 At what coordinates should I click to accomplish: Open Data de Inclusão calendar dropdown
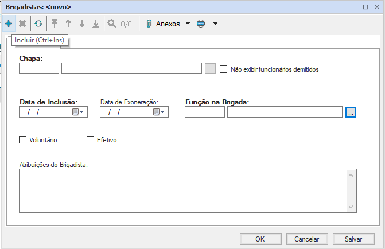[78, 112]
